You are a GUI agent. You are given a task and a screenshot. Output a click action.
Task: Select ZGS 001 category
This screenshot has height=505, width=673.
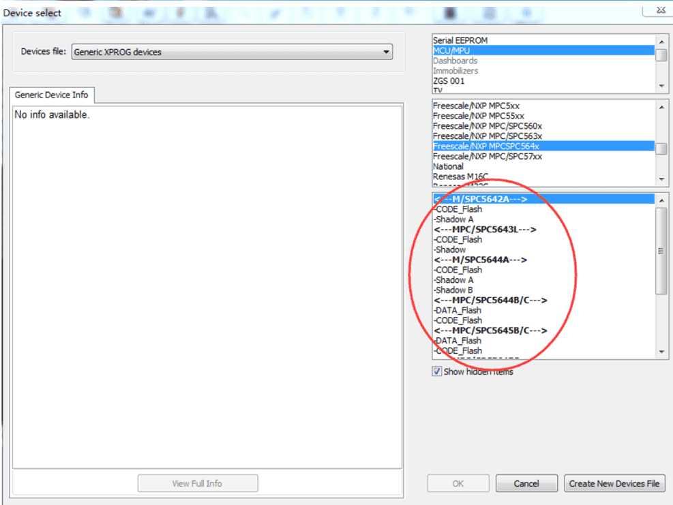(x=543, y=81)
